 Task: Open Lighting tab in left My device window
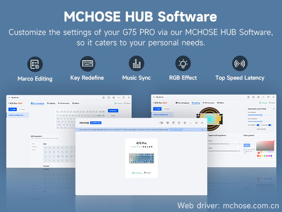[51, 103]
